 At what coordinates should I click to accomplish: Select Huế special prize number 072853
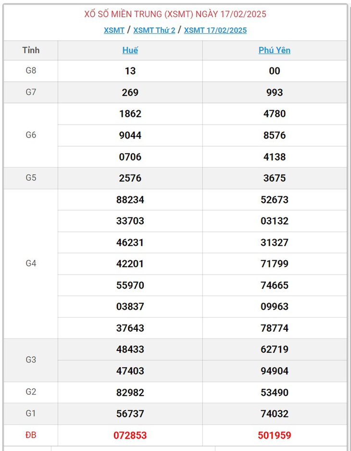pyautogui.click(x=130, y=435)
